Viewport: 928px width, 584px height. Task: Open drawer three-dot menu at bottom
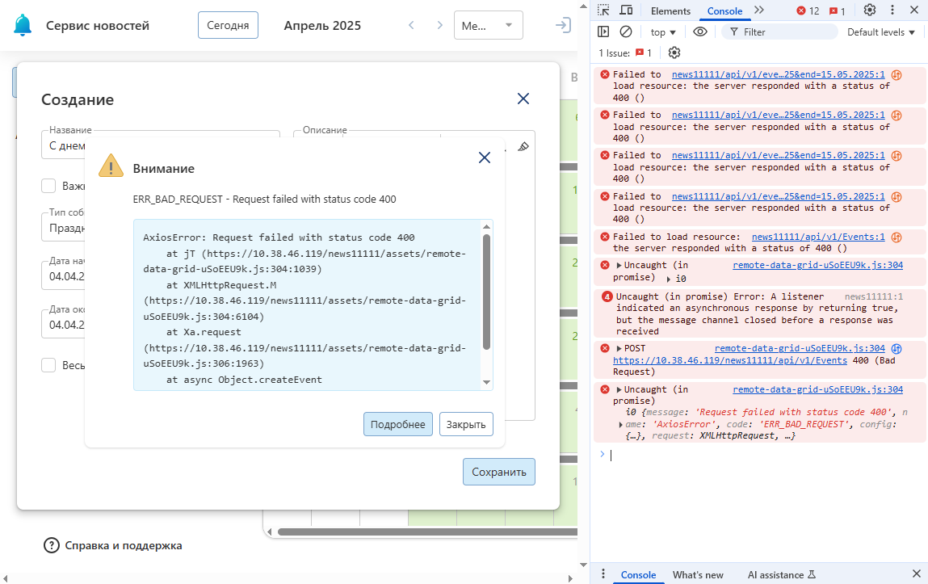click(603, 574)
